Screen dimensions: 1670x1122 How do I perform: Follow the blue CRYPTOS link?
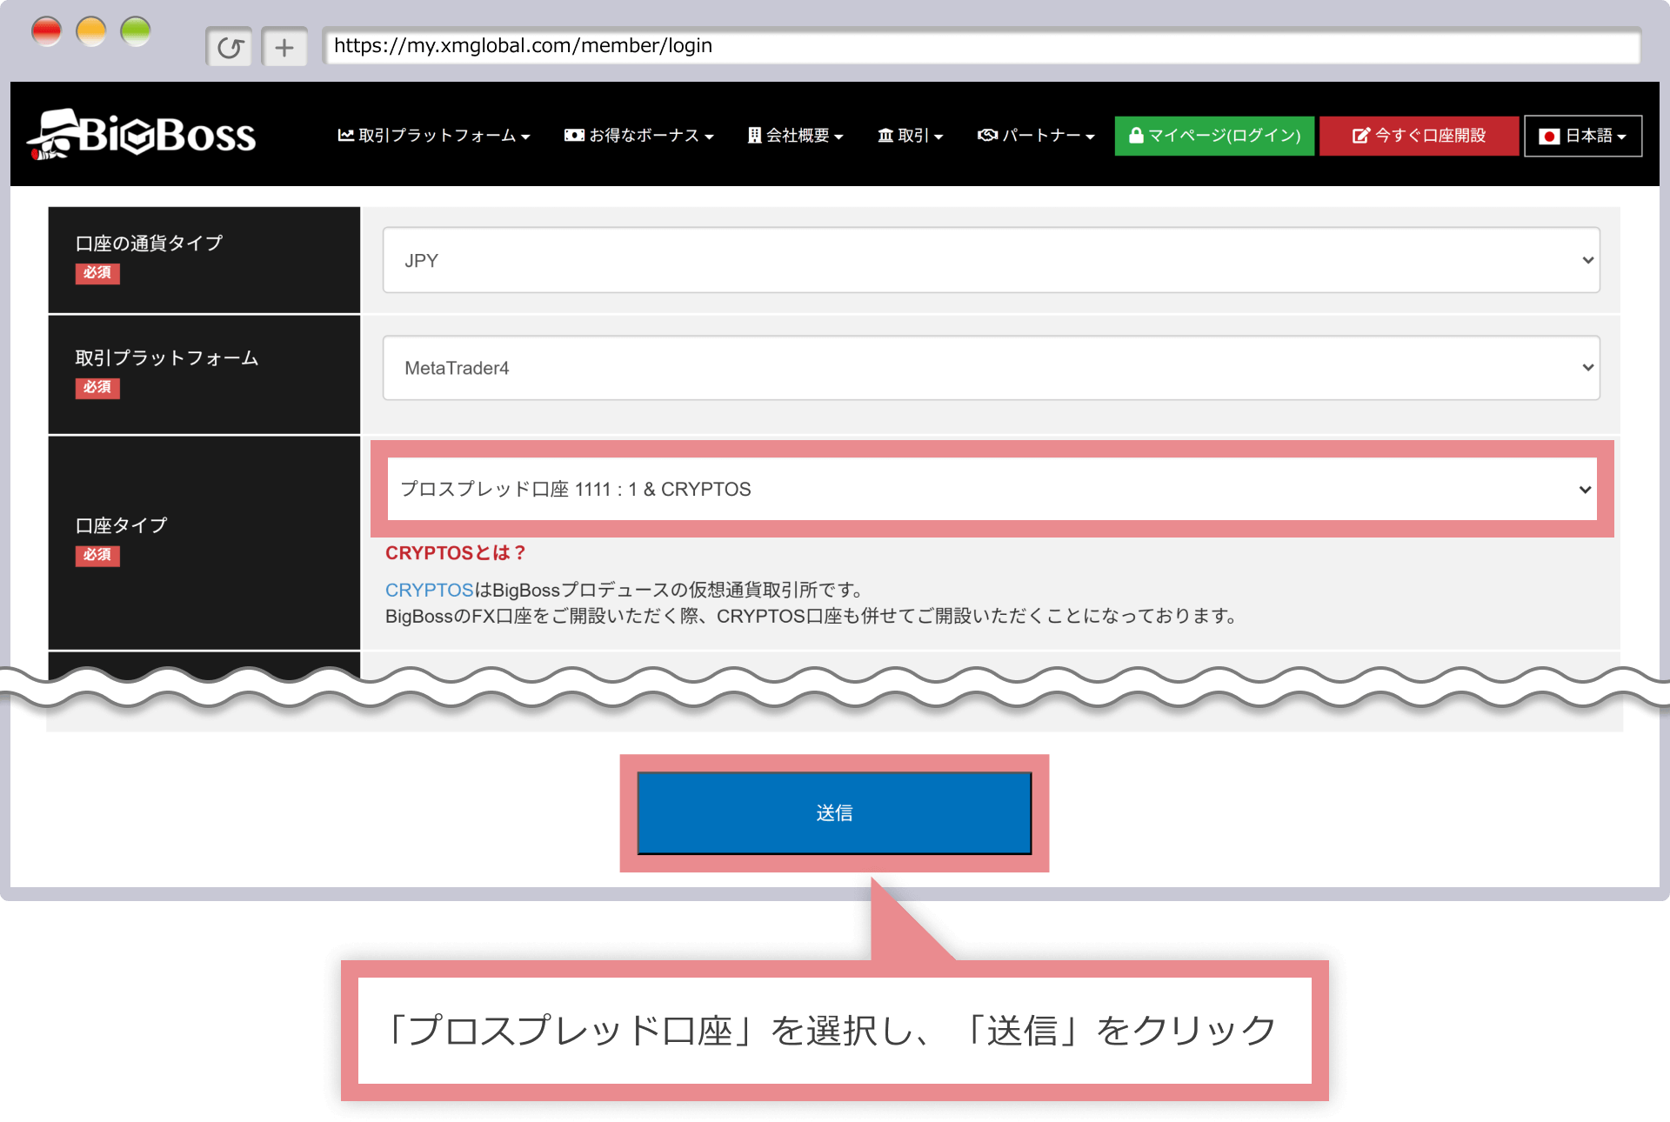click(429, 590)
